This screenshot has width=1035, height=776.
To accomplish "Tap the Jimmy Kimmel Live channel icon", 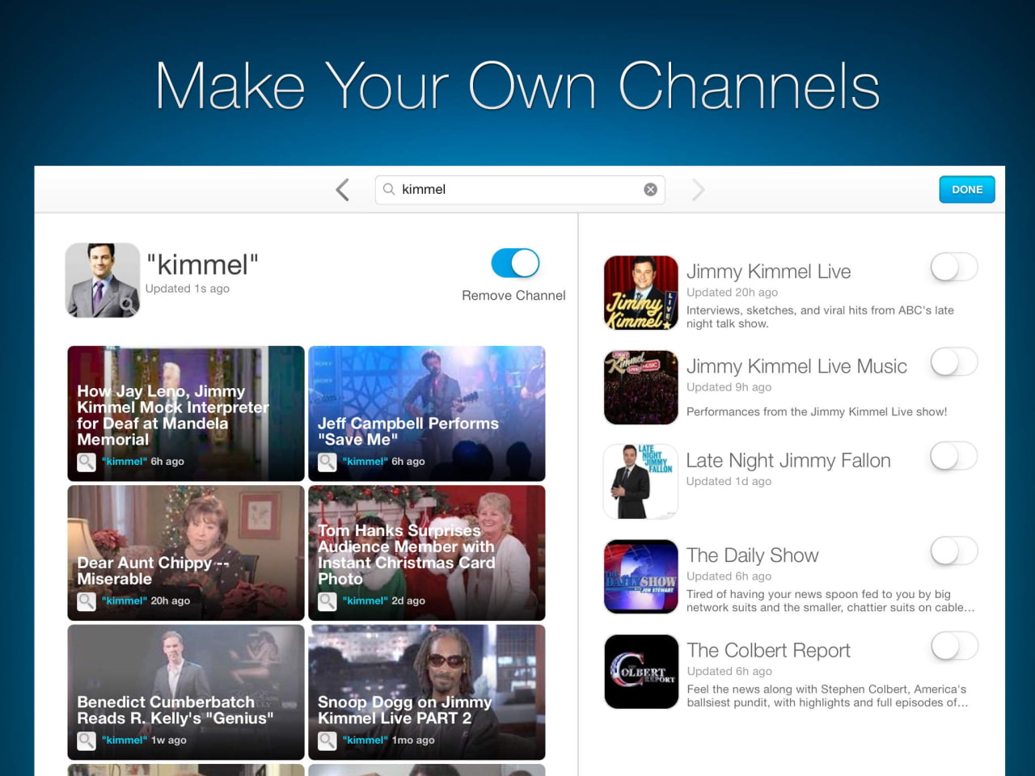I will 641,293.
